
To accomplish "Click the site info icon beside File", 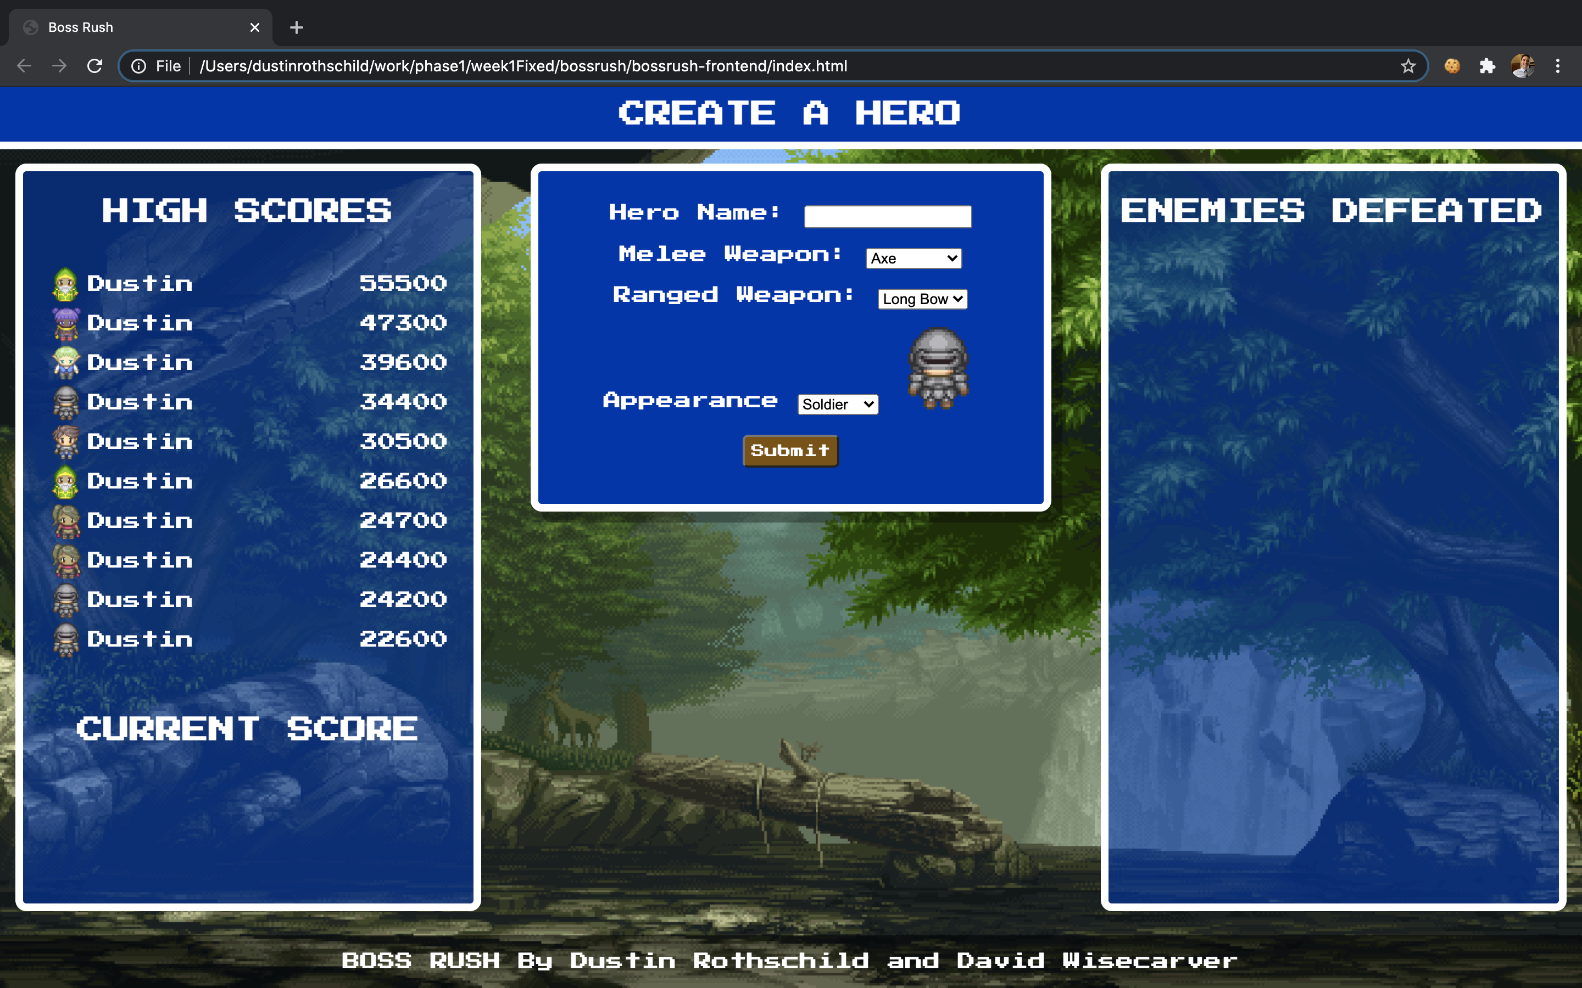I will tap(138, 66).
